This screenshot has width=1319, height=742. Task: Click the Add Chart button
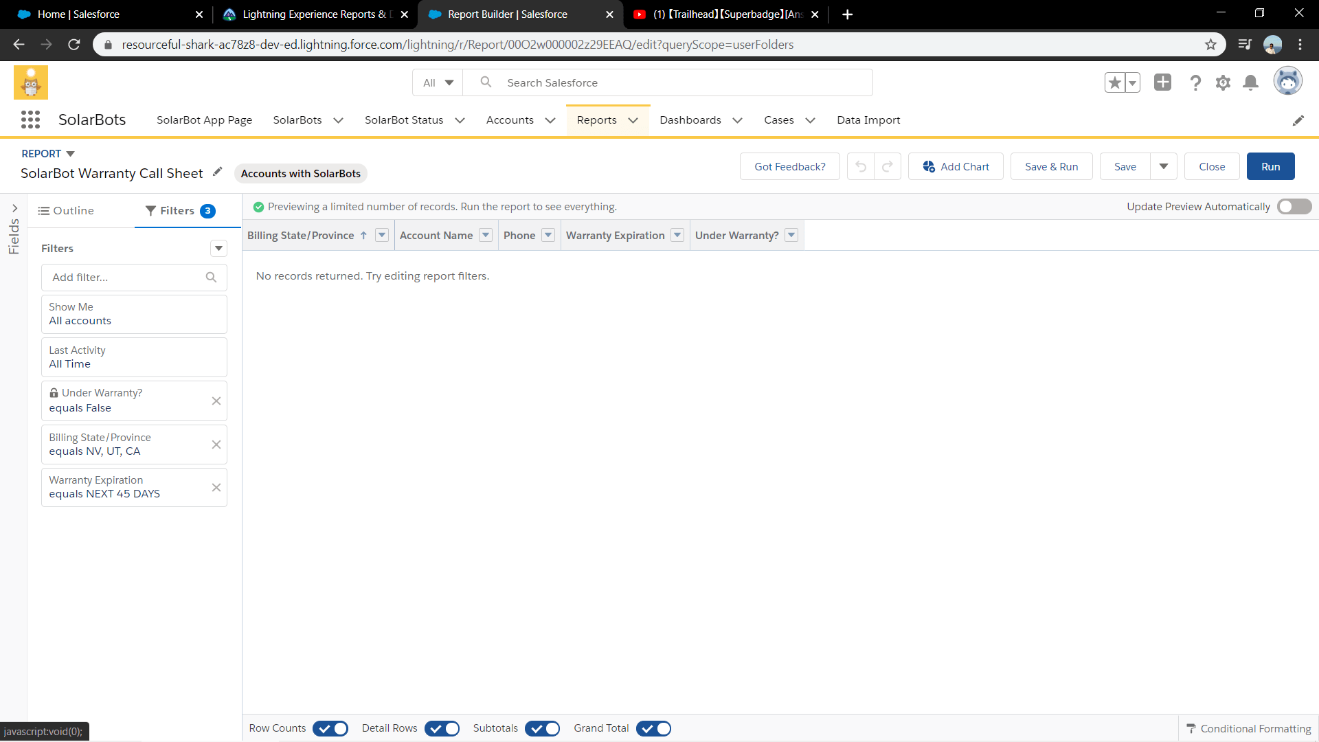pos(956,166)
